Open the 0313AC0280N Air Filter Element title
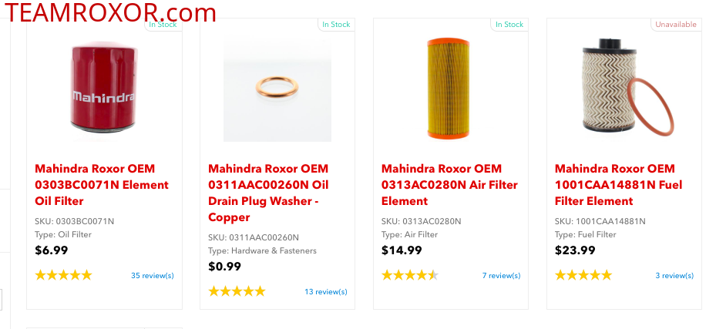 coord(449,185)
